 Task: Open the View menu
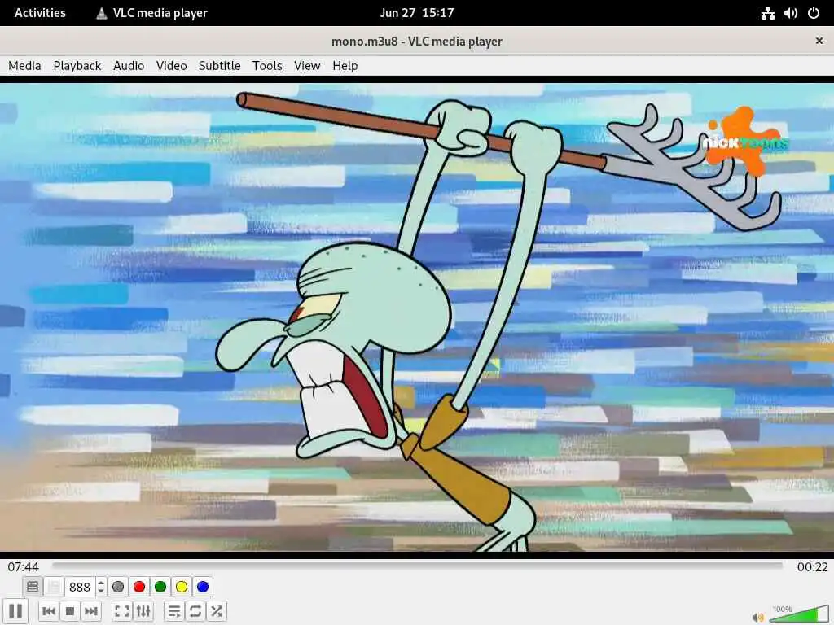(307, 66)
